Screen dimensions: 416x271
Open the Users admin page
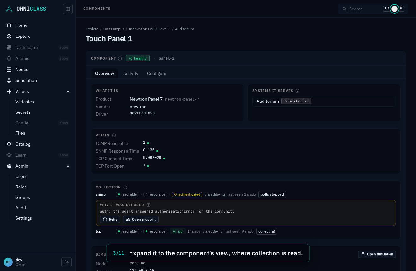point(21,176)
